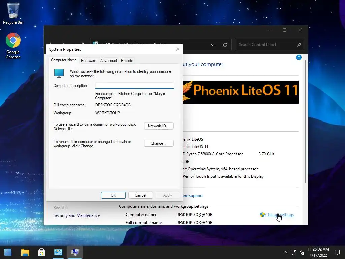Close the System Properties dialog
The height and width of the screenshot is (259, 345).
177,49
